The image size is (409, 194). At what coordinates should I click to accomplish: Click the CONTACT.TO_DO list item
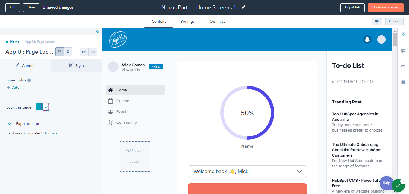pos(355,82)
